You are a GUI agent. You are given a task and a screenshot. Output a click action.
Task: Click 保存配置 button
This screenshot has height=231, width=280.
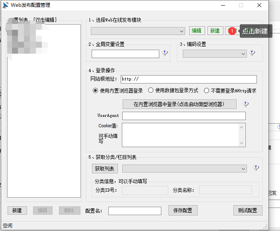pyautogui.click(x=183, y=210)
